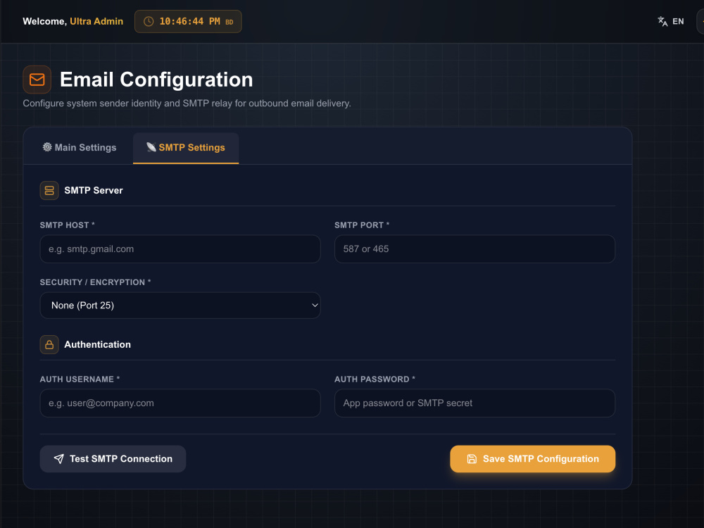Click the 10:46:44 PM time display
704x528 pixels.
tap(189, 22)
